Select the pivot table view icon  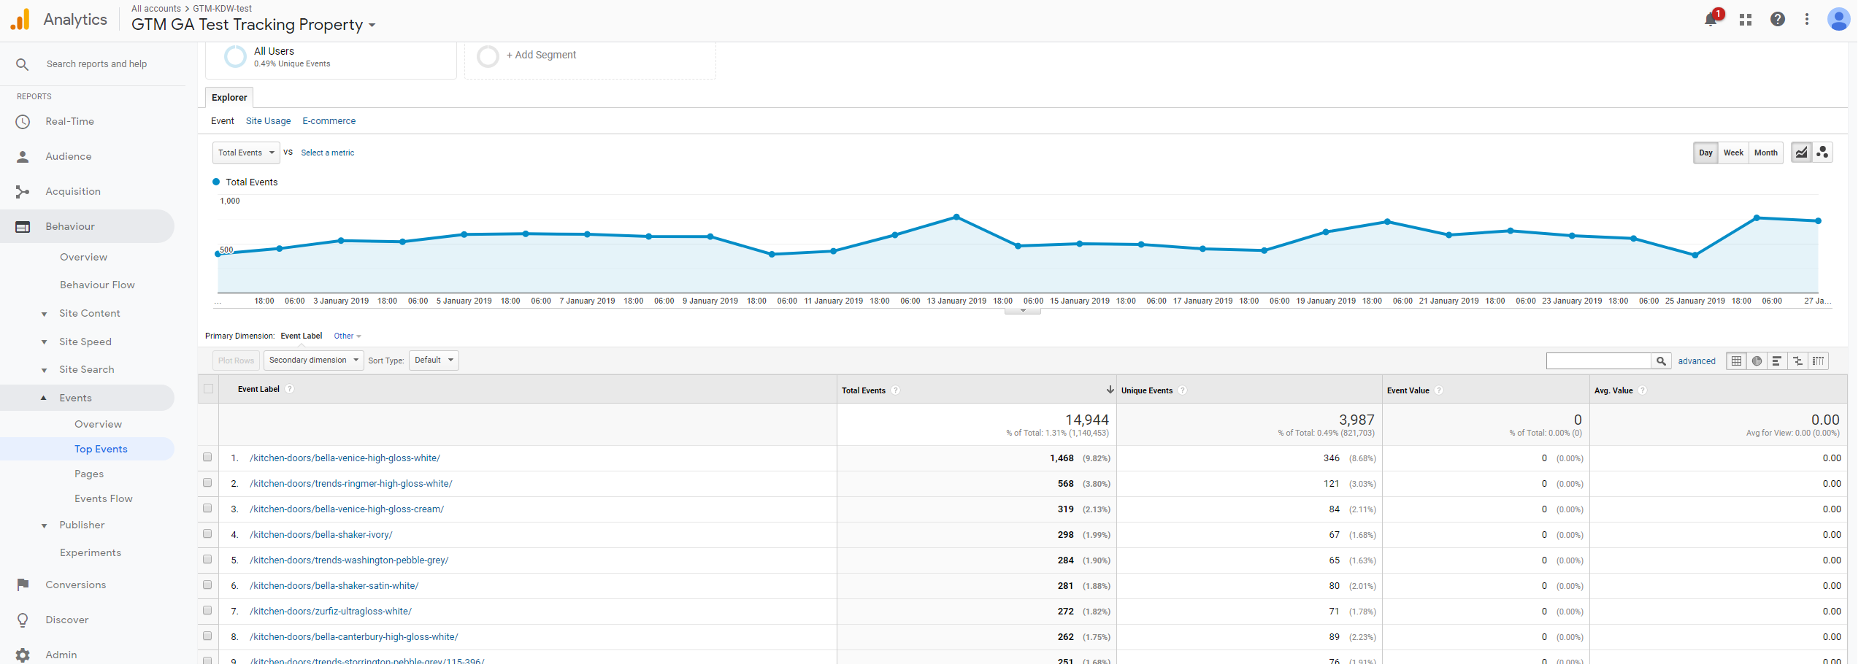point(1818,361)
